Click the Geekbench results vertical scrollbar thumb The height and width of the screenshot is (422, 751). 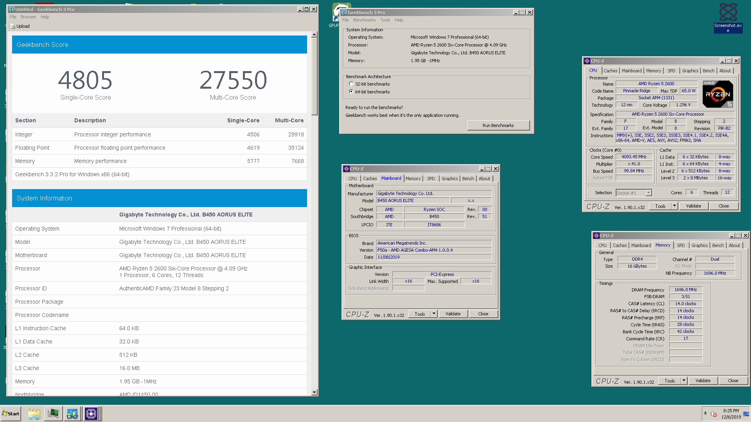314,77
